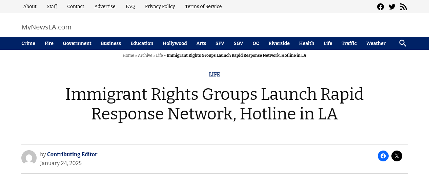Click the MyNewsLA.com site title
The width and height of the screenshot is (429, 181).
coord(46,27)
